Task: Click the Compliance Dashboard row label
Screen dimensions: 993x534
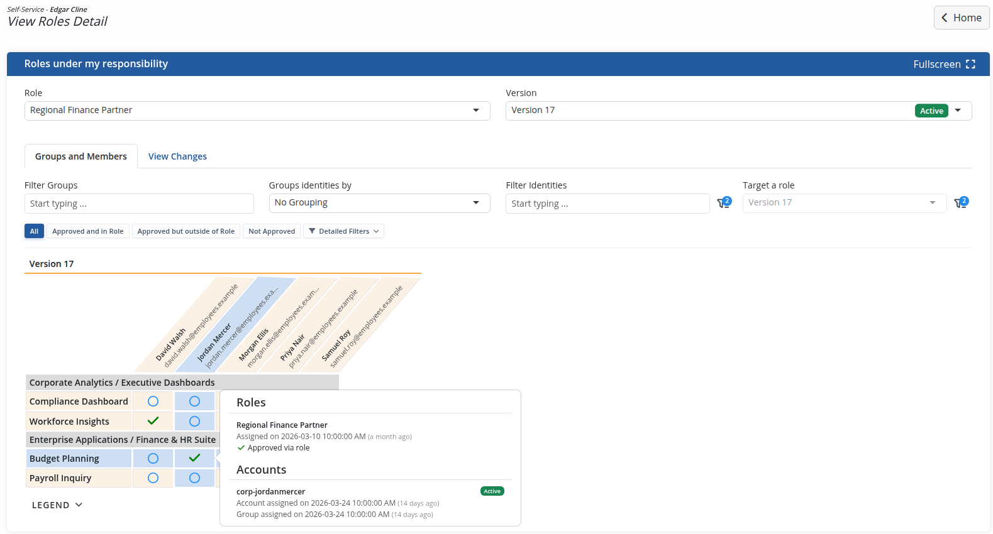Action: point(79,401)
